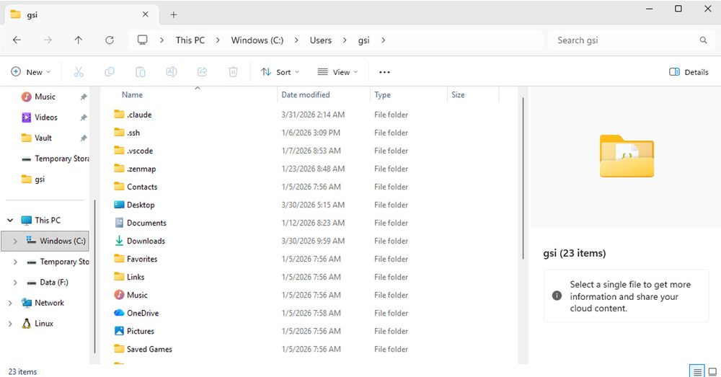Switch to details list view layout
The width and height of the screenshot is (721, 377).
tap(697, 371)
